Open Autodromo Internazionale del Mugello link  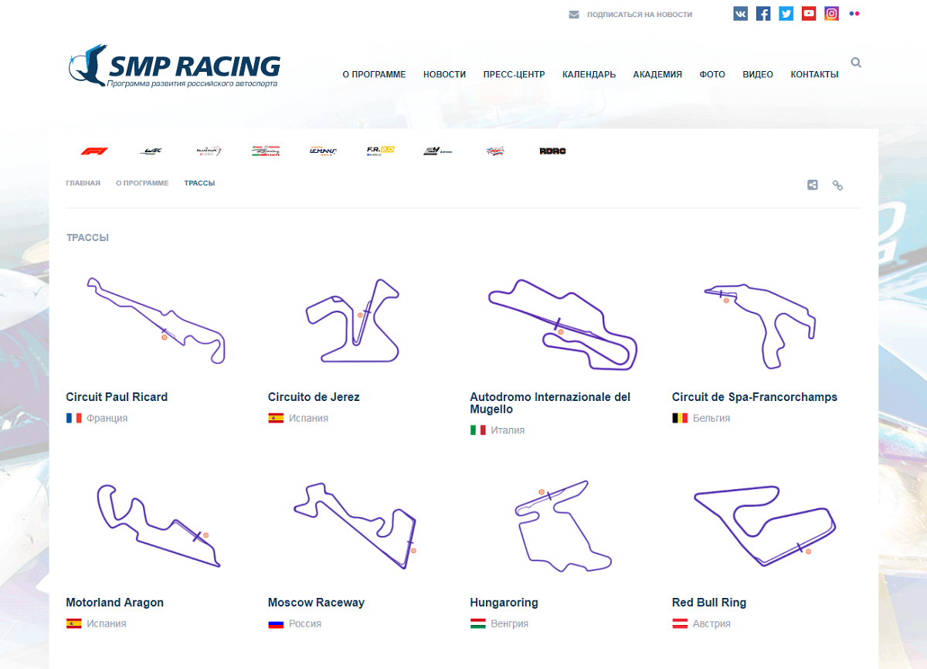click(550, 403)
